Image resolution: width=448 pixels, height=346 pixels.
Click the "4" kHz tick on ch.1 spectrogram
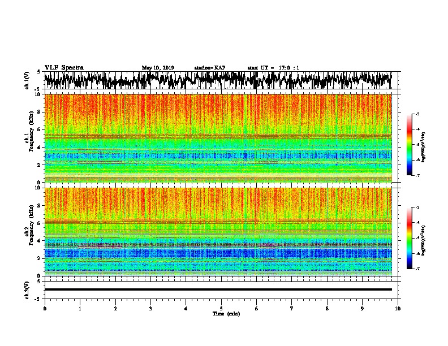40,148
